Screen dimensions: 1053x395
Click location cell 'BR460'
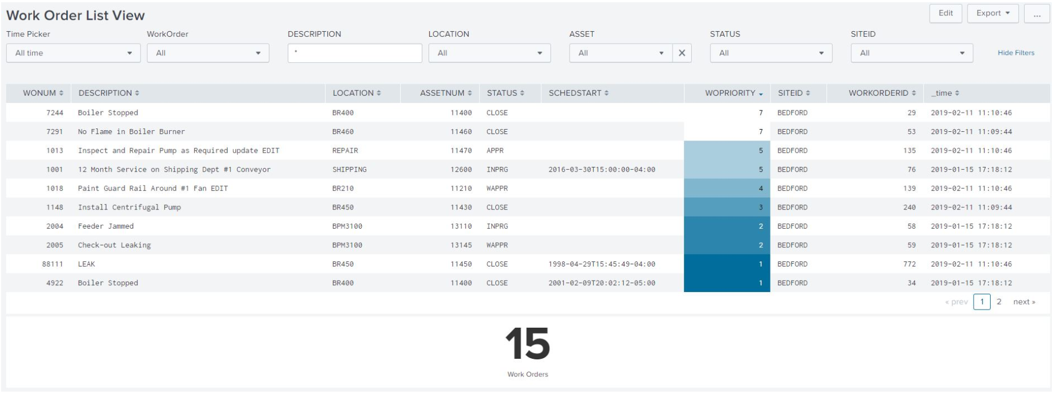coord(343,131)
